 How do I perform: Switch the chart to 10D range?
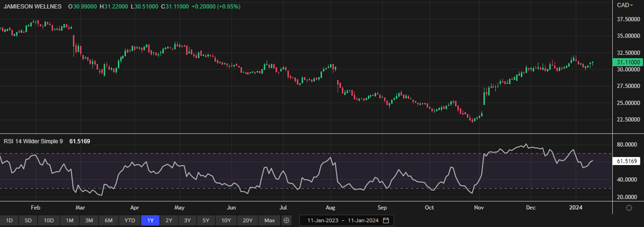pos(49,220)
